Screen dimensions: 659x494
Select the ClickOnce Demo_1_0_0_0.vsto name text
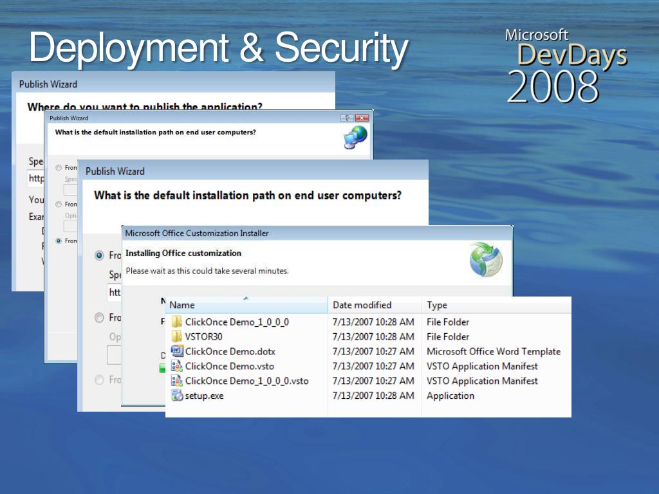tap(246, 381)
